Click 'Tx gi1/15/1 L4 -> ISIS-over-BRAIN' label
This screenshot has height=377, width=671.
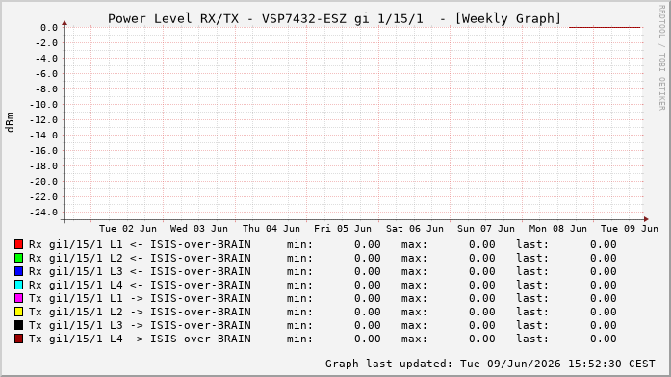[x=140, y=339]
